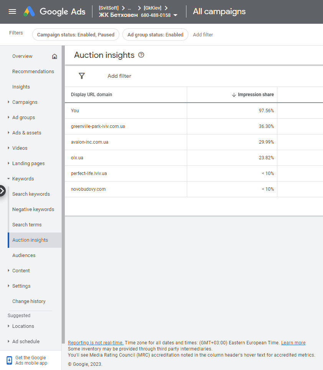Open the Overview page
The height and width of the screenshot is (370, 323).
22,56
